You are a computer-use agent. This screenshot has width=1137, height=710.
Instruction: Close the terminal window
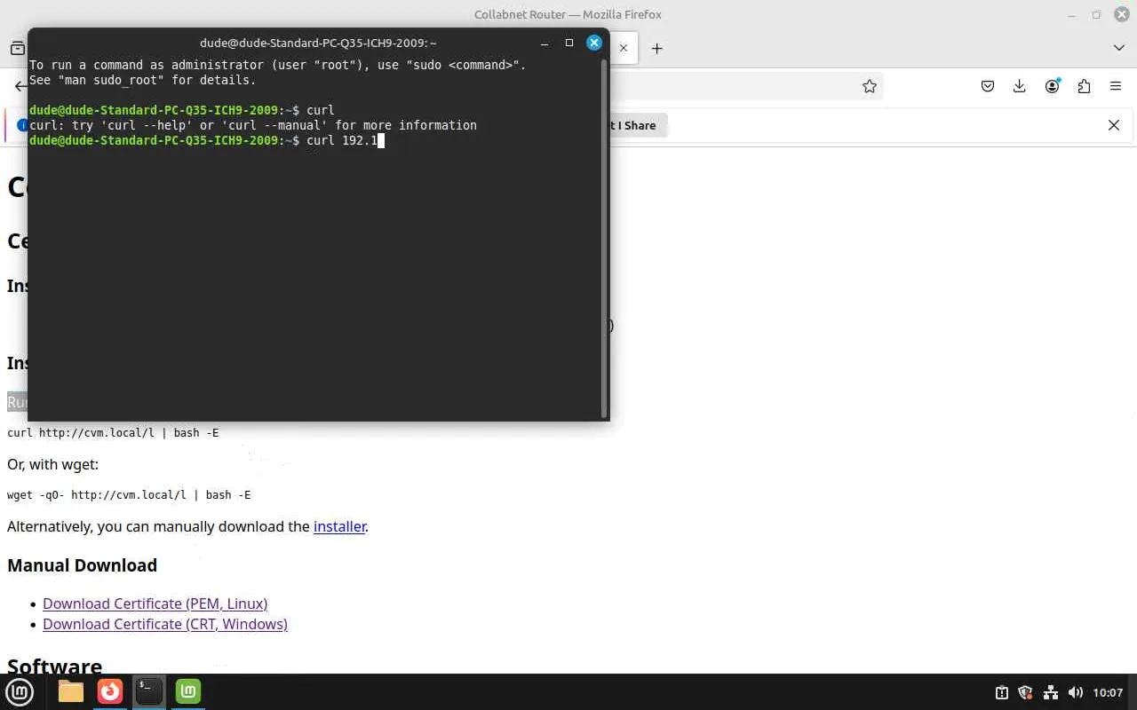click(594, 43)
